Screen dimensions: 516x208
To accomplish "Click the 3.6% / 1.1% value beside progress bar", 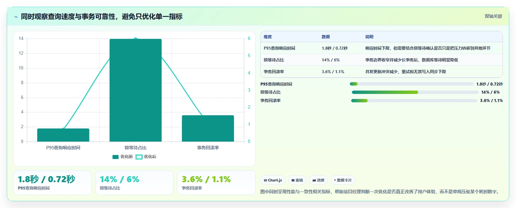I will click(x=491, y=101).
